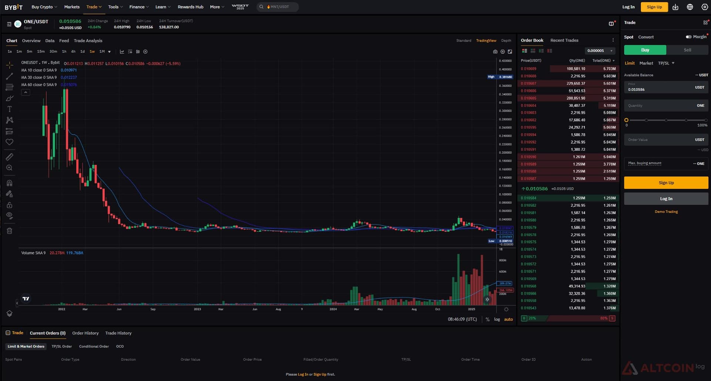711x381 pixels.
Task: Remove drawings with trash icon
Action: (x=10, y=231)
